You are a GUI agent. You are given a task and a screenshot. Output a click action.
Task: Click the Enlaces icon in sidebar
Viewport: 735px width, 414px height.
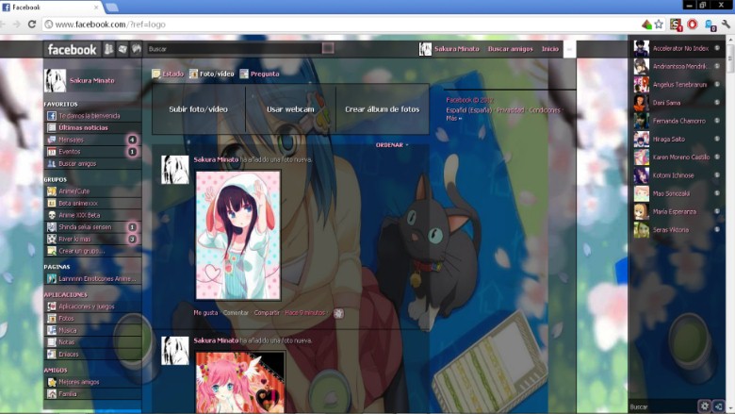pos(52,354)
